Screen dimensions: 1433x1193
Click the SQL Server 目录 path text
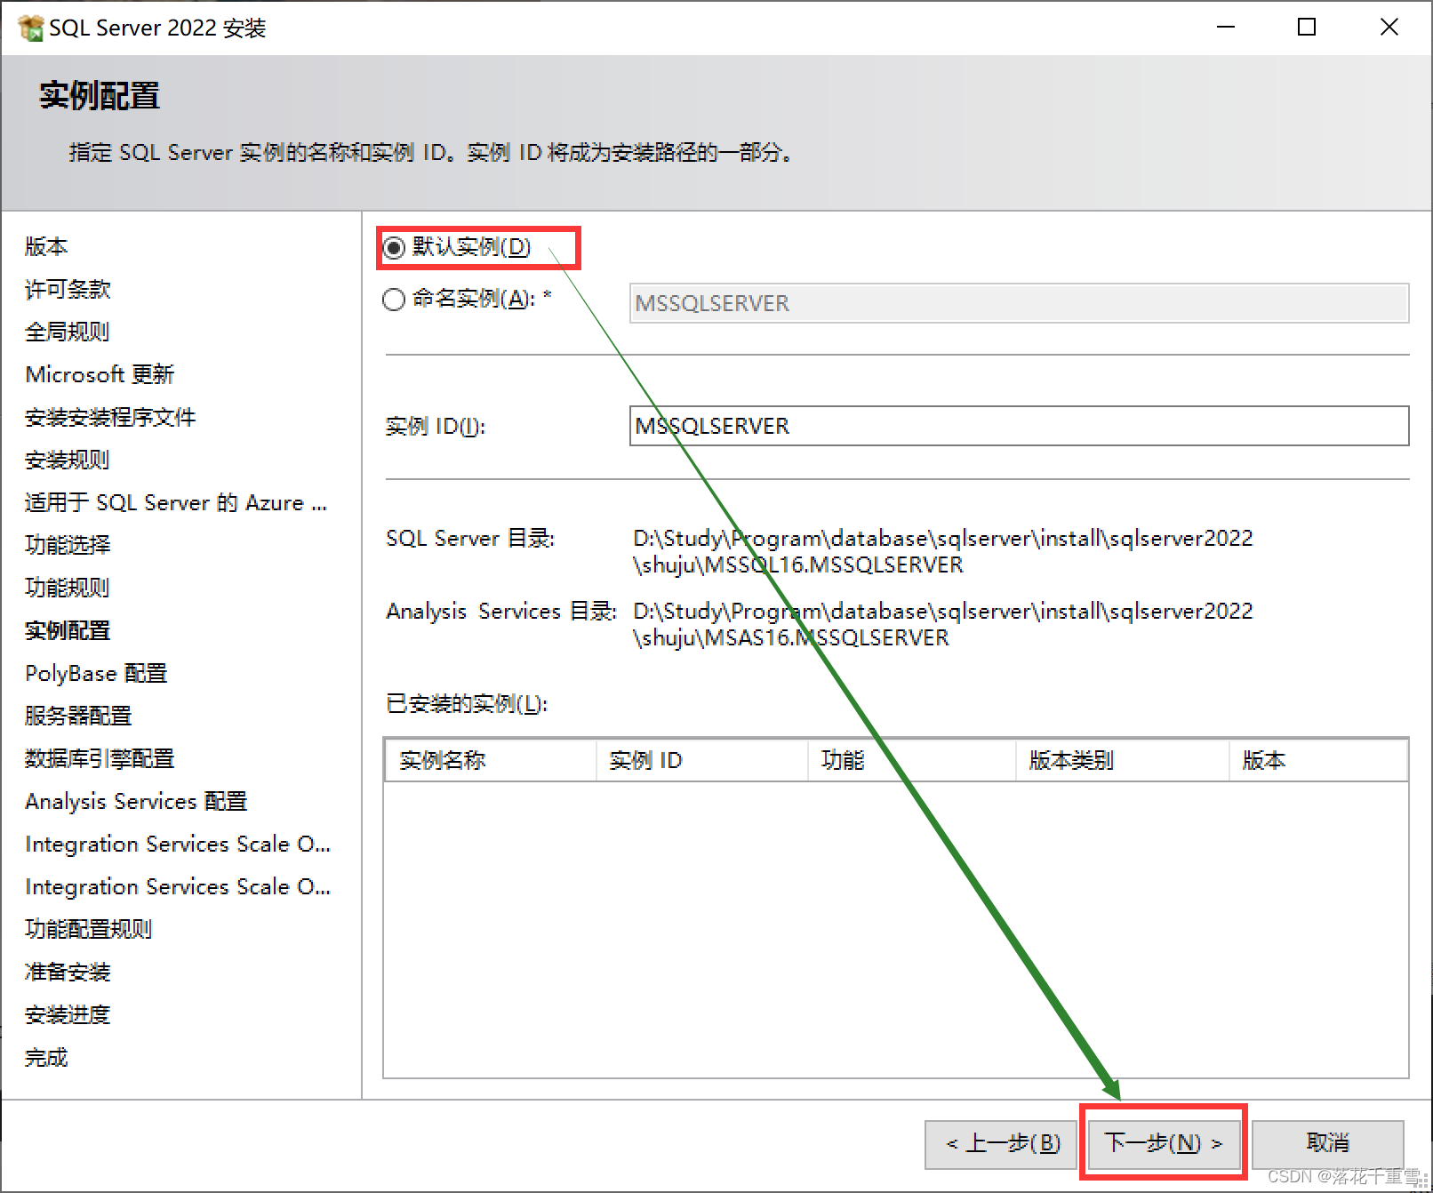[942, 551]
